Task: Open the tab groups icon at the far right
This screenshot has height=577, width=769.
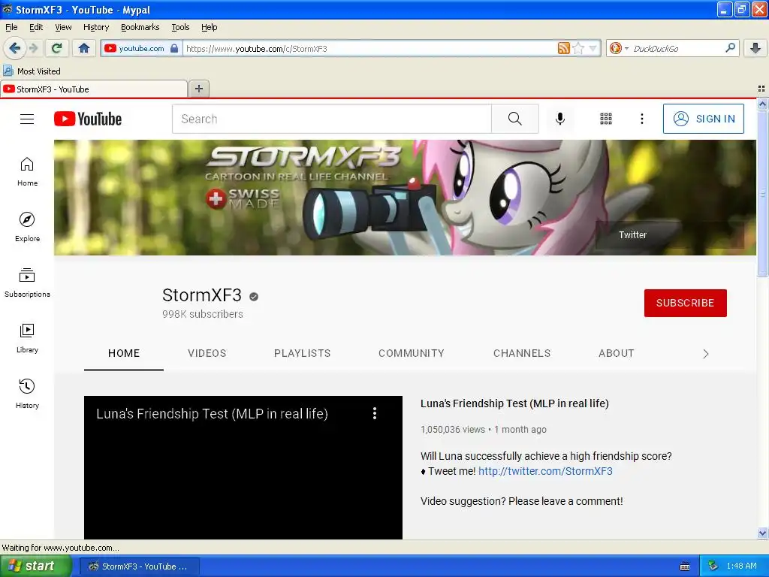Action: coord(761,89)
